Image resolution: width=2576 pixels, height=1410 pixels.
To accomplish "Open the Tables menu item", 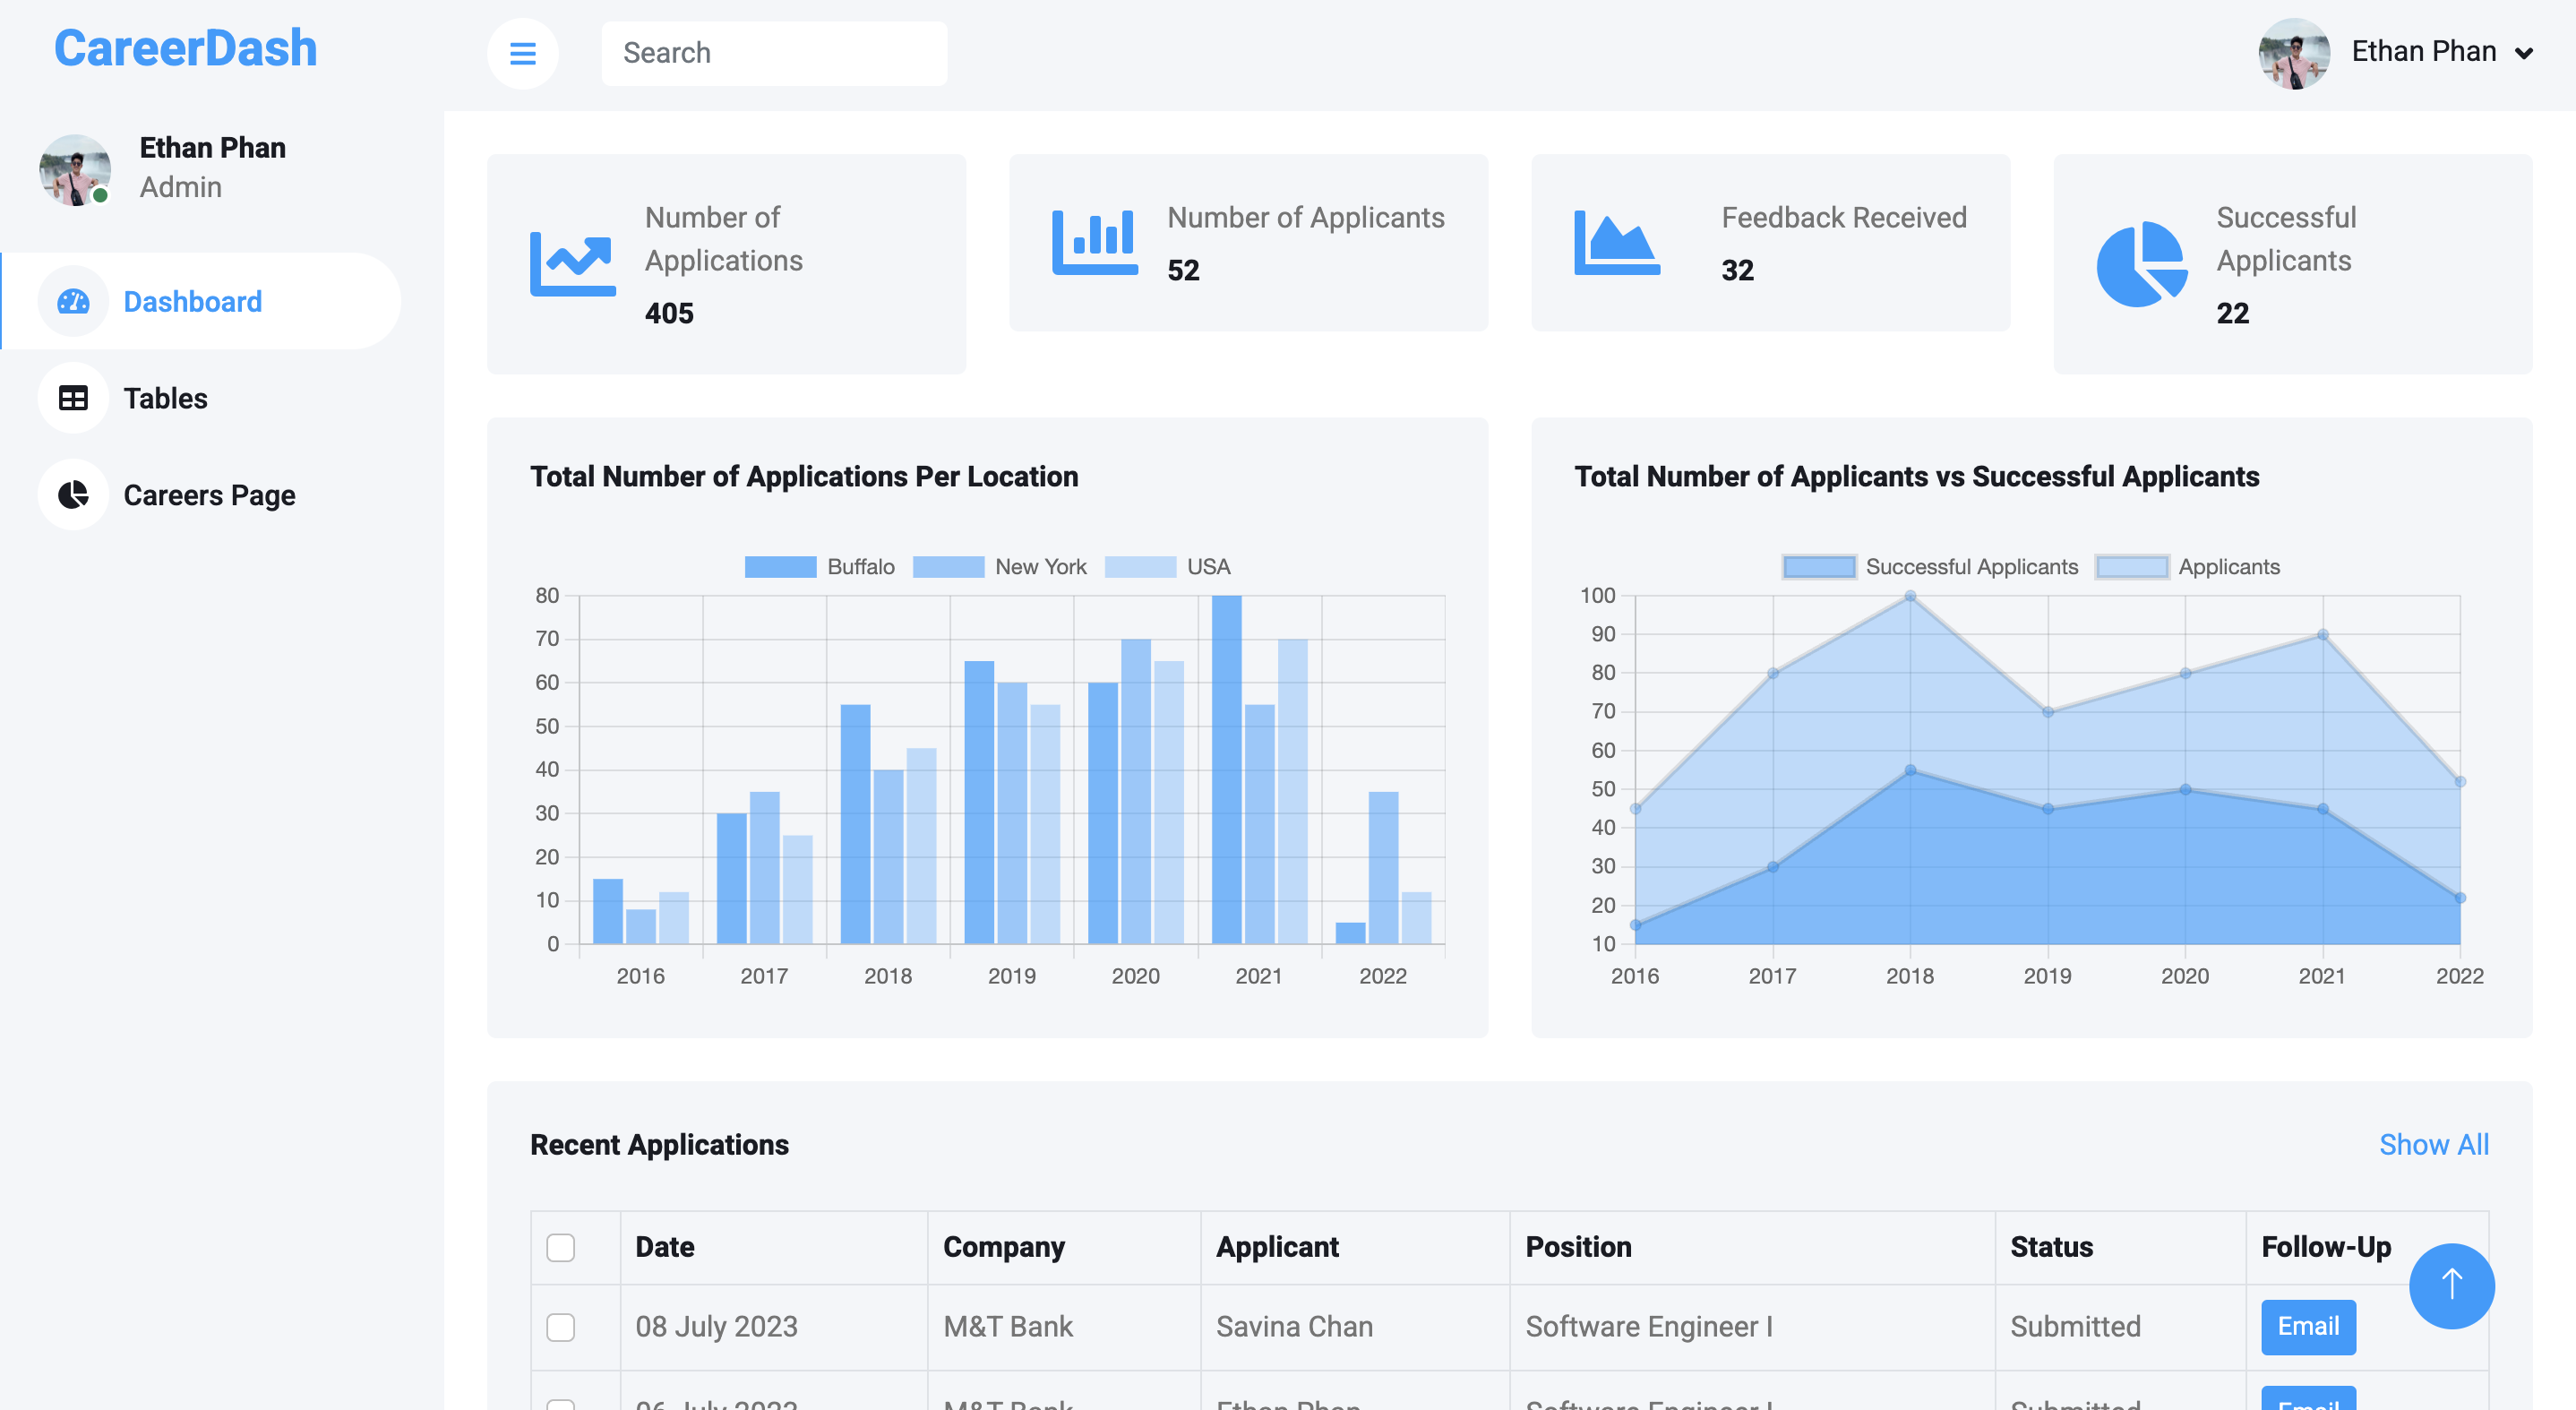I will [165, 398].
